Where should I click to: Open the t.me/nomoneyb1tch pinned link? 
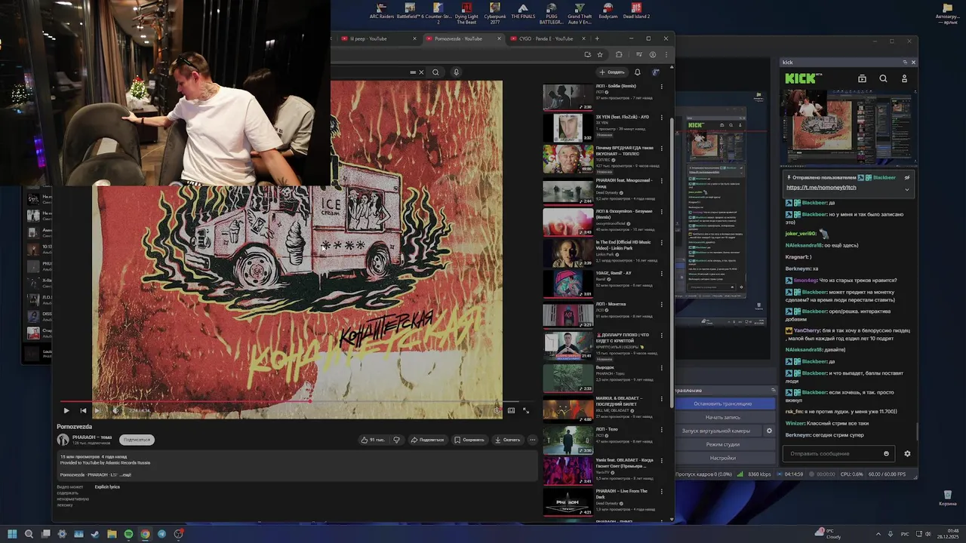pyautogui.click(x=821, y=187)
